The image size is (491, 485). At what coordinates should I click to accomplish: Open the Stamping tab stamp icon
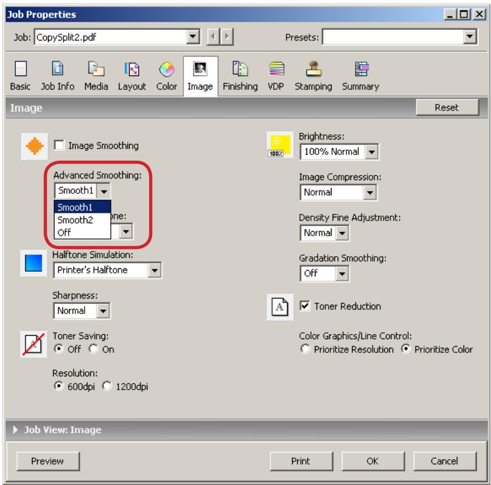tap(314, 69)
